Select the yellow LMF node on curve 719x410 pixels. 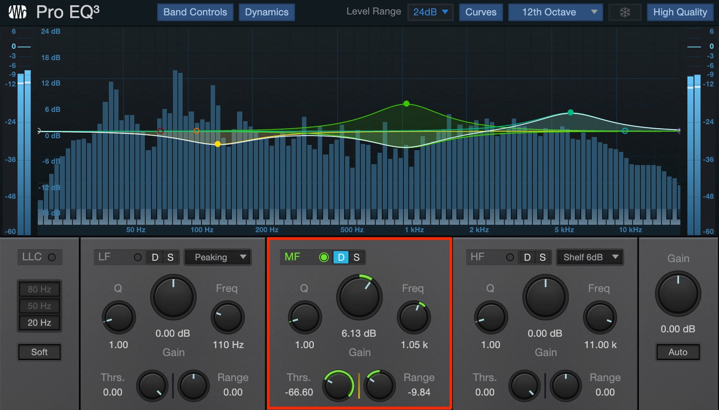coord(218,144)
